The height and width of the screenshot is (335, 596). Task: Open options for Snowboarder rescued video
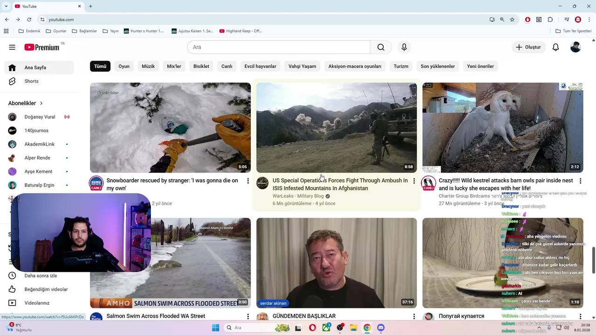click(248, 181)
